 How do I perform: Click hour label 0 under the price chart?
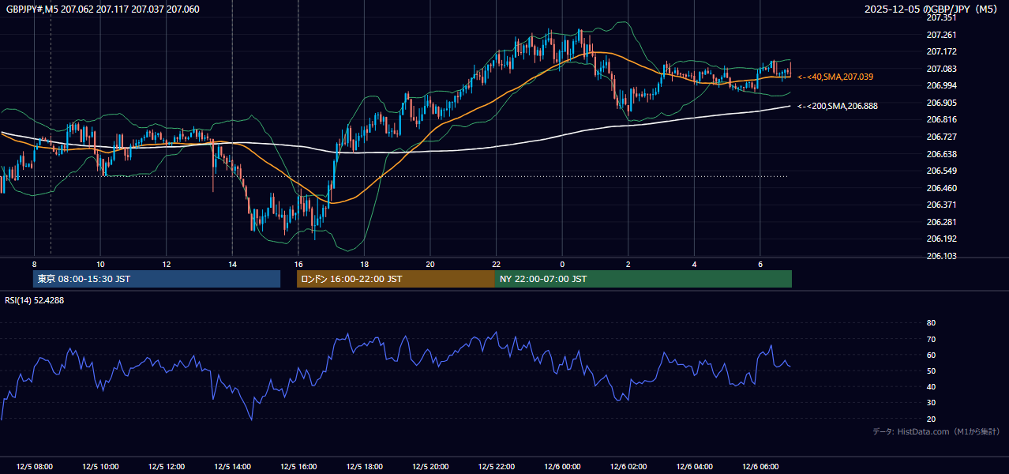[x=562, y=264]
